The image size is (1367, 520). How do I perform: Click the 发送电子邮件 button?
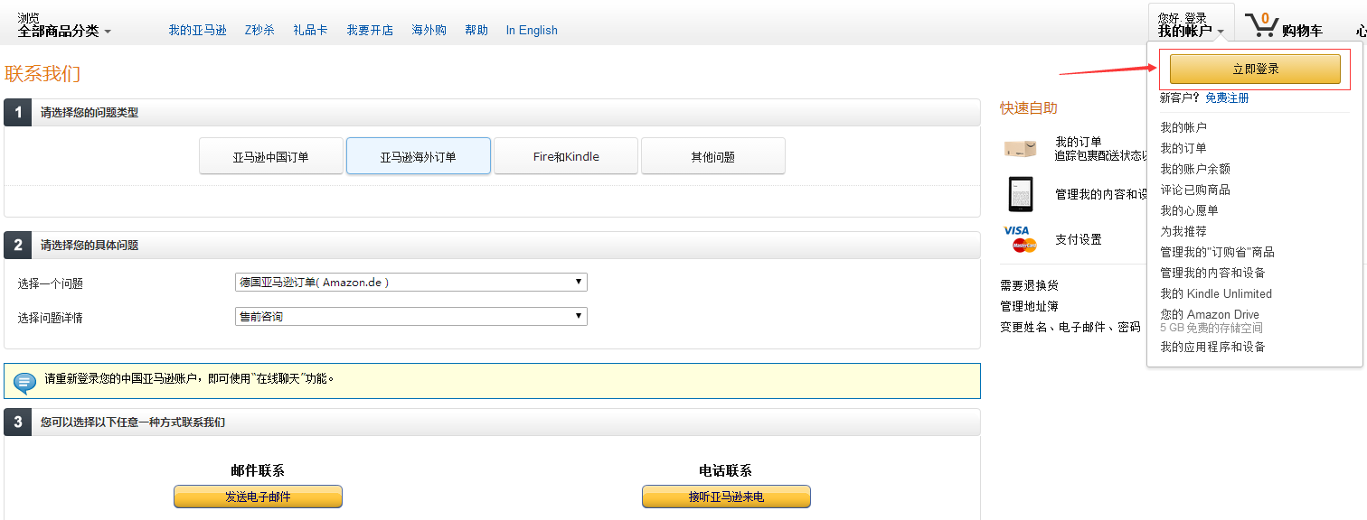click(258, 497)
